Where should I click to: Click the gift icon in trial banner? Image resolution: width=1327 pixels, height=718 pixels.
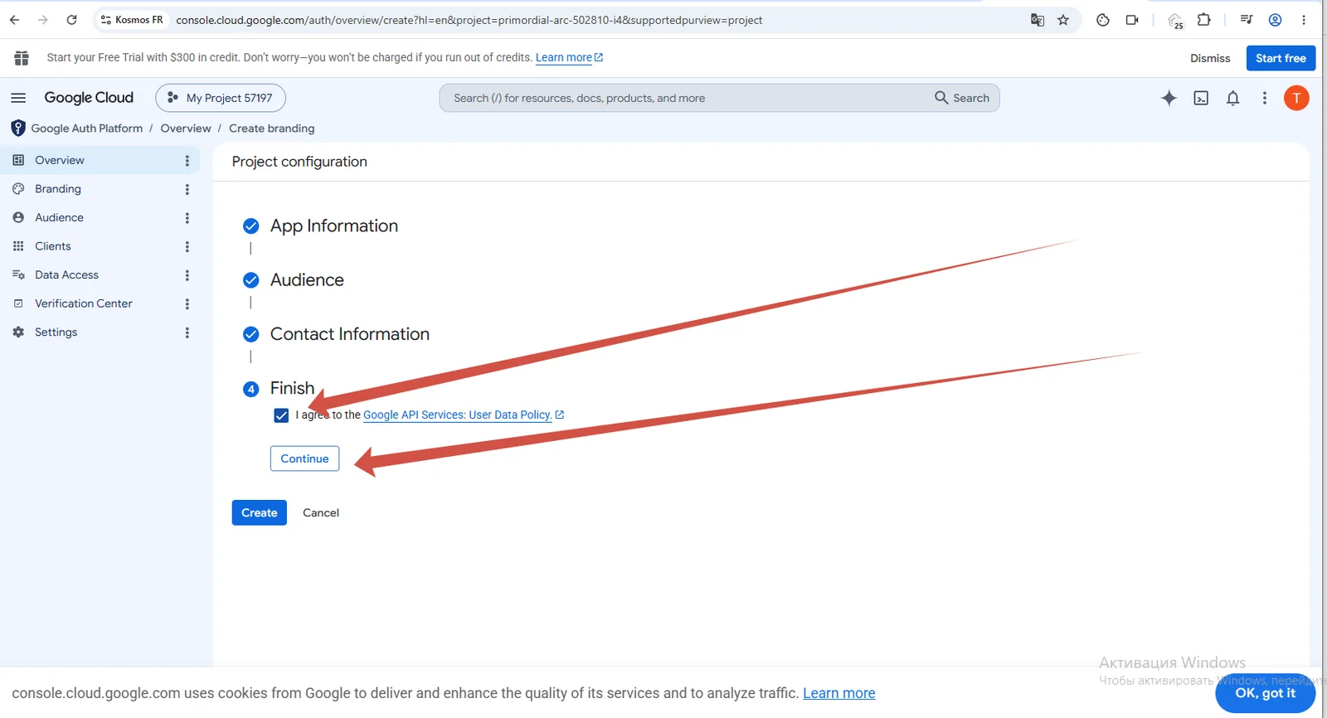point(22,58)
